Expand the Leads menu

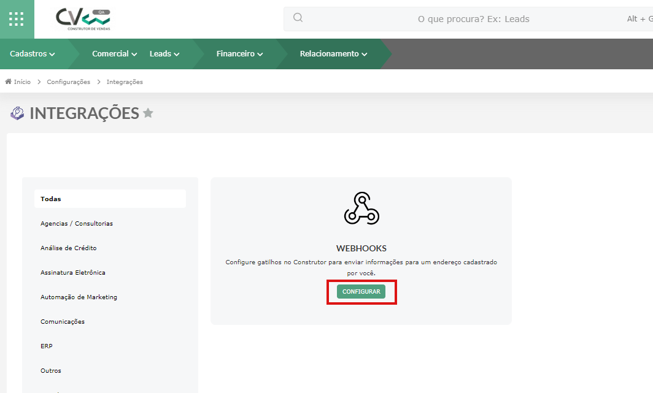coord(164,54)
